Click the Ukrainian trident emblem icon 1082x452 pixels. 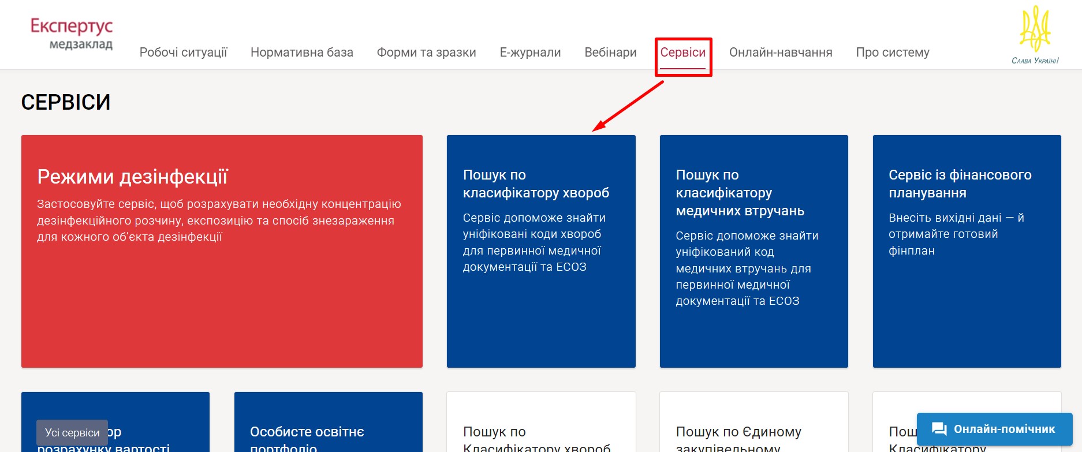point(1035,30)
